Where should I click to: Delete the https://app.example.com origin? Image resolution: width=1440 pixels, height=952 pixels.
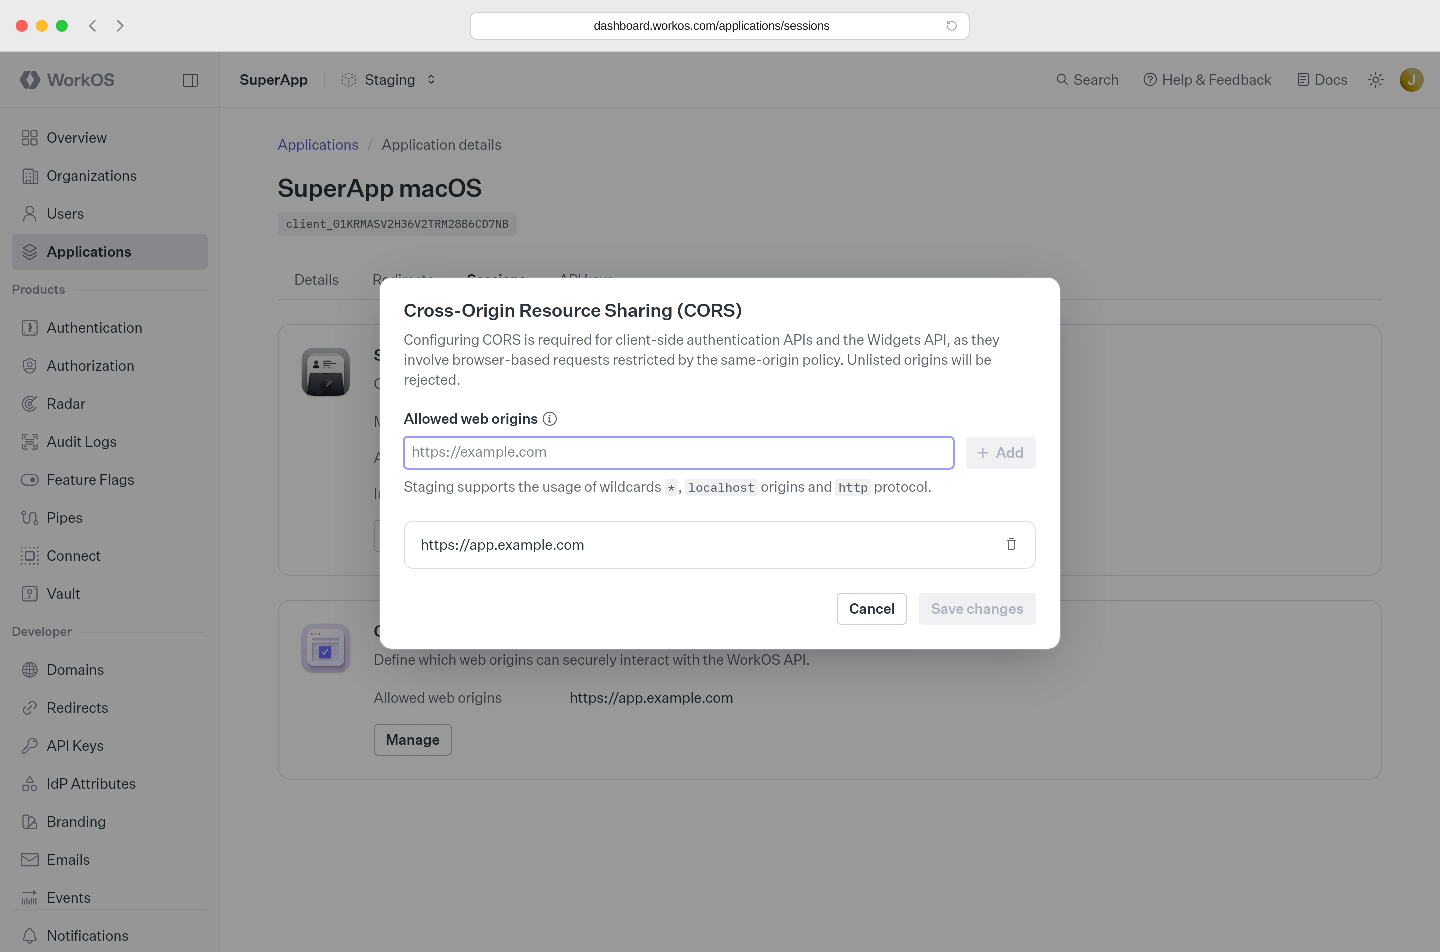click(1011, 544)
